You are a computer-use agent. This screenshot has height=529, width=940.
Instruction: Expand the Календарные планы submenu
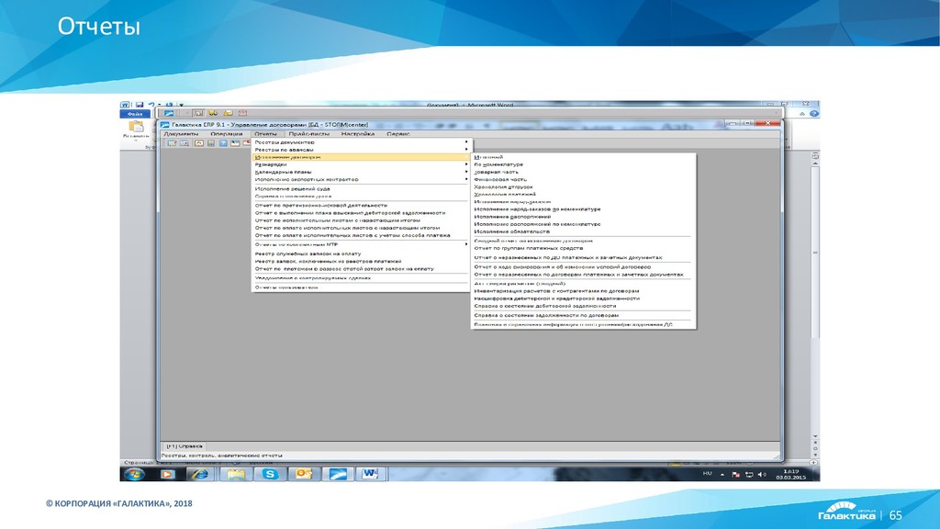click(x=361, y=172)
